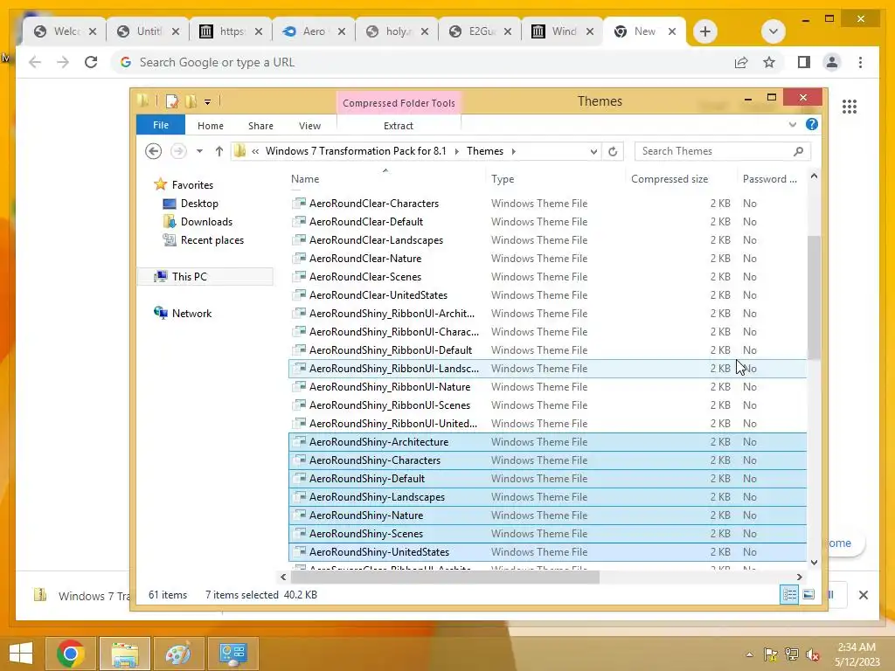Open Chrome profile avatar
Image resolution: width=895 pixels, height=671 pixels.
tap(832, 62)
